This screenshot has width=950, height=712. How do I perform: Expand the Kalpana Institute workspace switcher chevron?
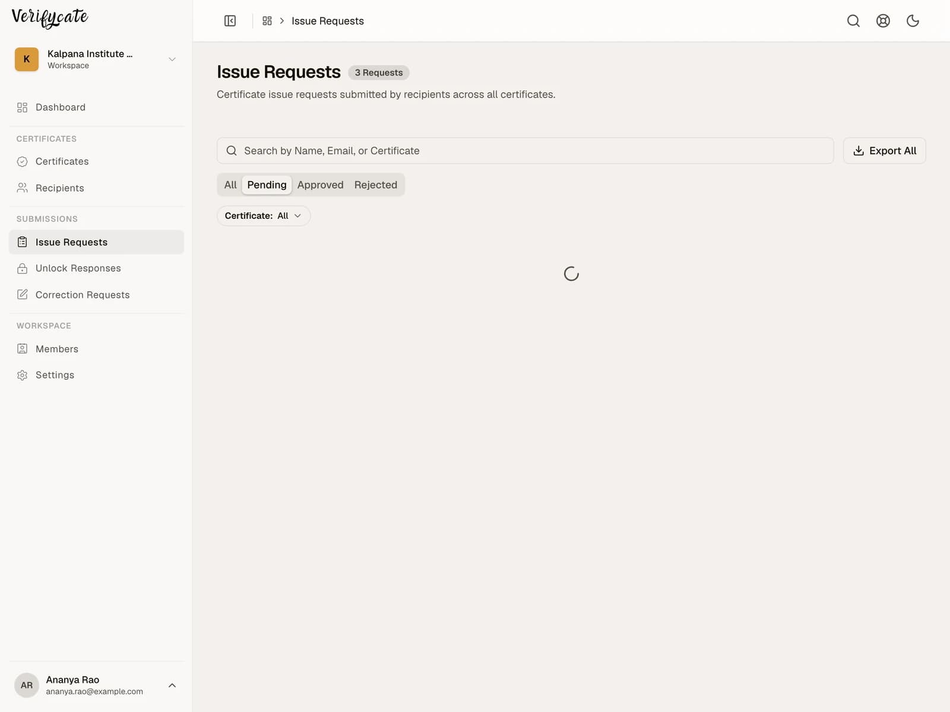[172, 59]
